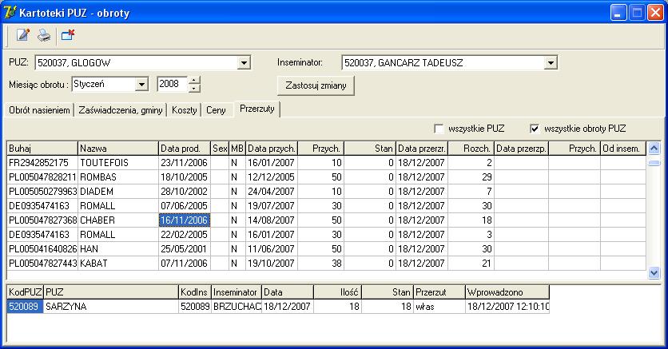
Task: Select the Przerzuty tab
Action: (256, 109)
